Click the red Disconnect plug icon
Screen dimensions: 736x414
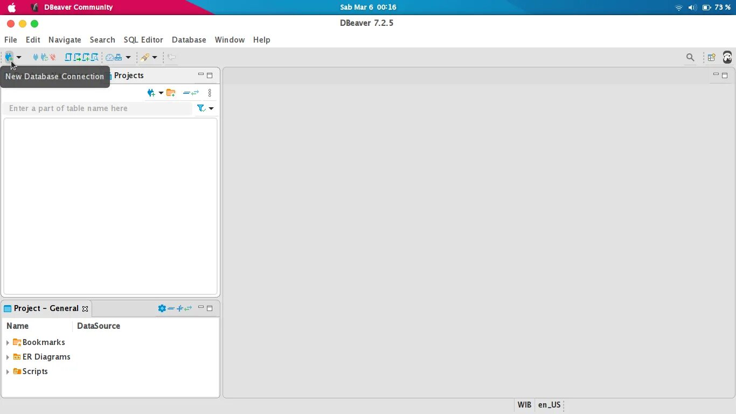(53, 57)
